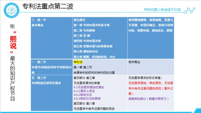201x113 pixels.
Task: Select the line 无效宣告请求的审查
Action: pyautogui.click(x=87, y=83)
